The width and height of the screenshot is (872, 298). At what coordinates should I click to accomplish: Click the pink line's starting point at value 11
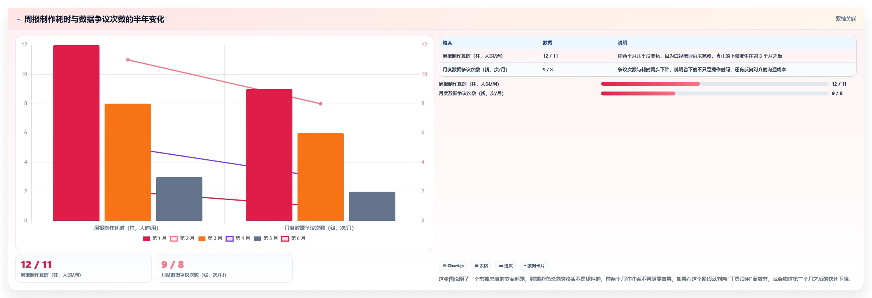[128, 60]
